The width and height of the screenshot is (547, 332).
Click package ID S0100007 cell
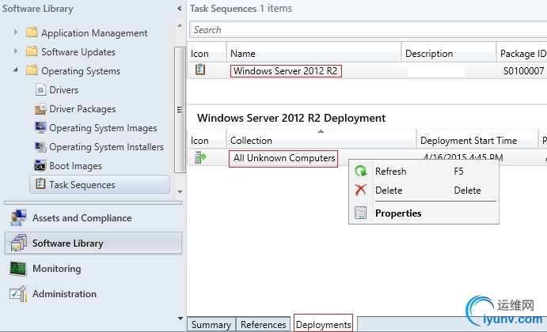tap(523, 71)
